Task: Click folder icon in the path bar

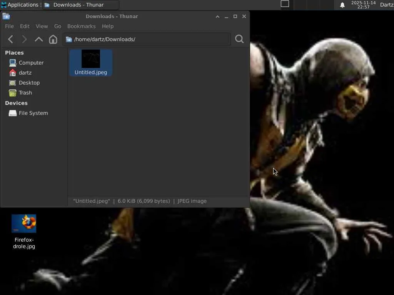Action: [69, 40]
